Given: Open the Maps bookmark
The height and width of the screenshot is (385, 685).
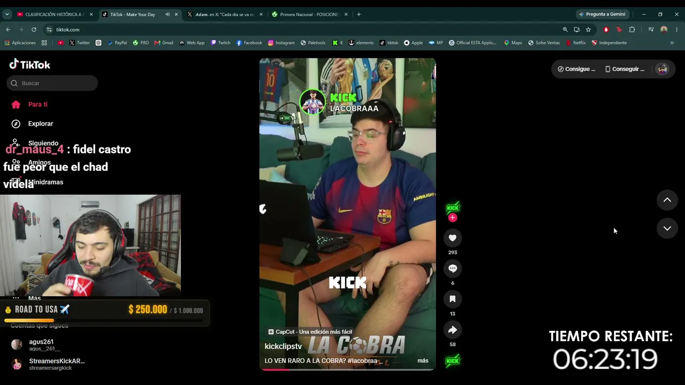Looking at the screenshot, I should click(513, 43).
